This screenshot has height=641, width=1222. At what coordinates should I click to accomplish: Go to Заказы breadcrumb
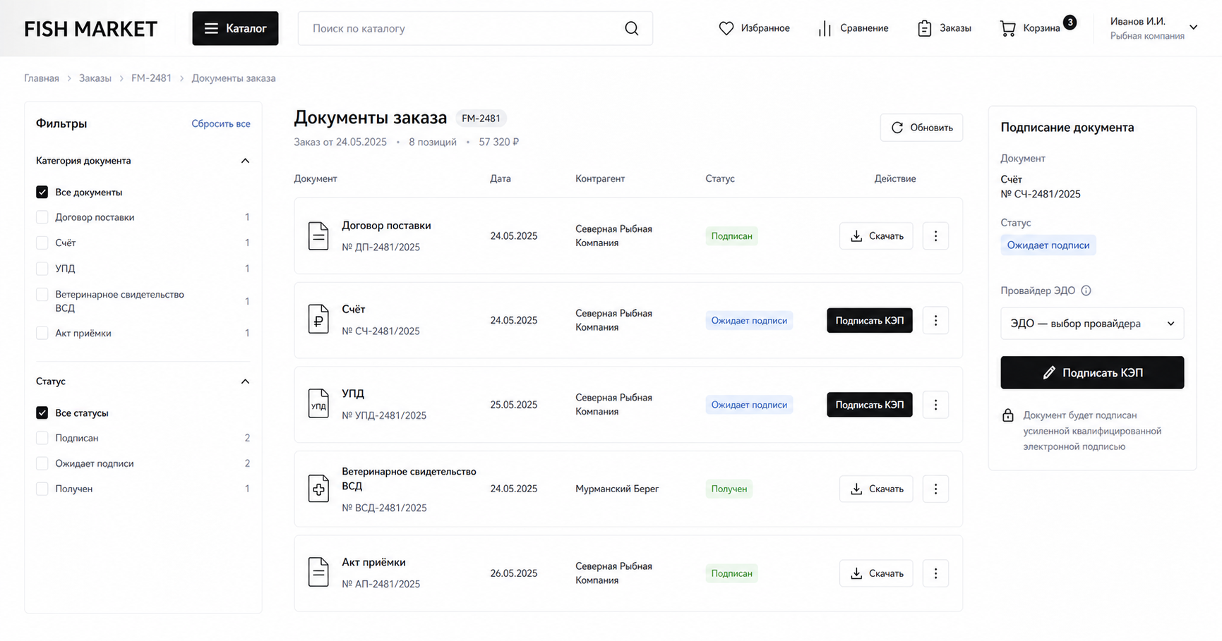click(95, 78)
